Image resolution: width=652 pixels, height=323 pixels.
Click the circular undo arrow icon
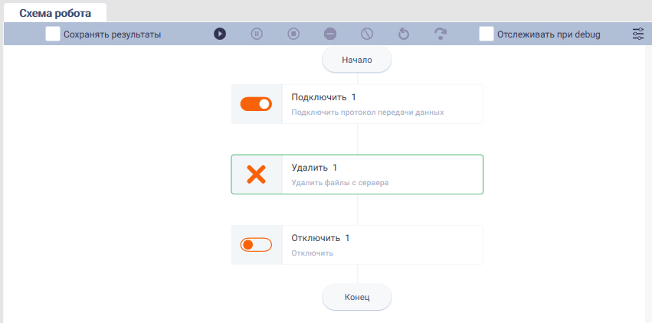point(404,34)
